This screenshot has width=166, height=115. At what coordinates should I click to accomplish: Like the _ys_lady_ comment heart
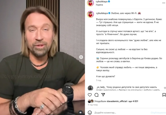(165, 88)
